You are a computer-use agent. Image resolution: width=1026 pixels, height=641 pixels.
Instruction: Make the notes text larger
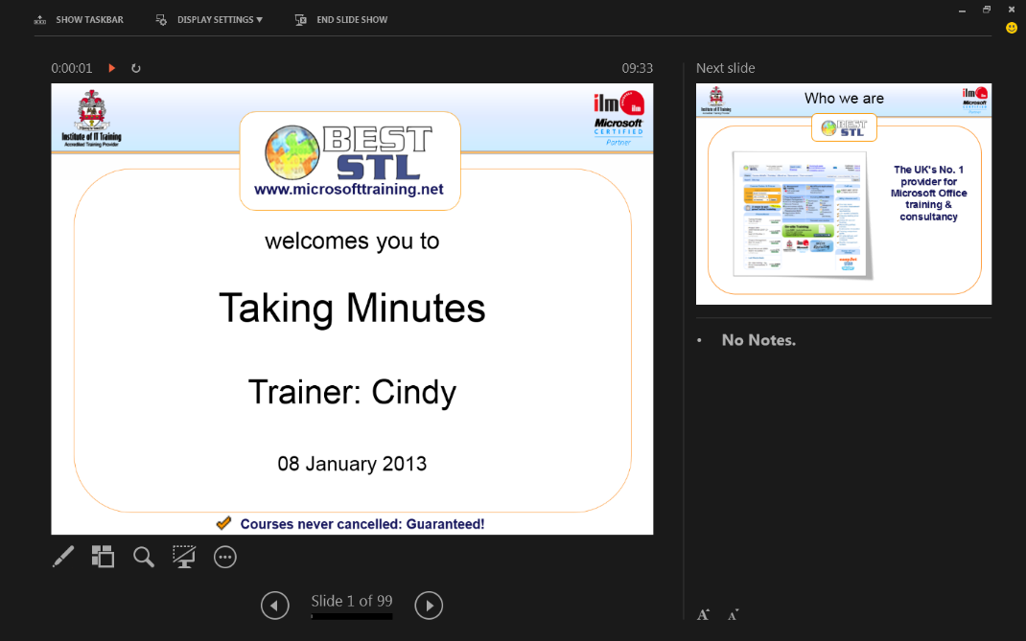[704, 614]
